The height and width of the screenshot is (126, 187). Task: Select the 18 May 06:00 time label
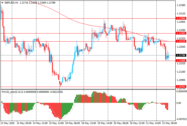point(73,123)
